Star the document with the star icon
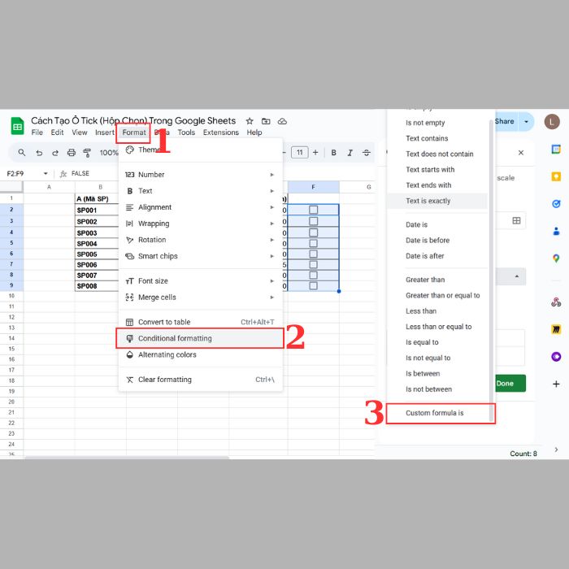The height and width of the screenshot is (569, 569). click(x=250, y=121)
